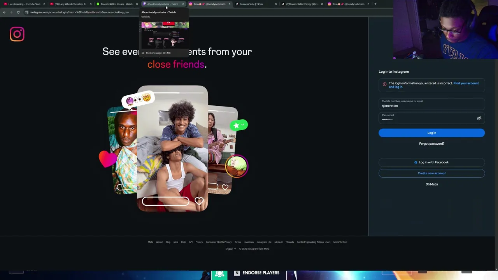Go back with the browser back arrow
The image size is (498, 280).
[x=4, y=12]
